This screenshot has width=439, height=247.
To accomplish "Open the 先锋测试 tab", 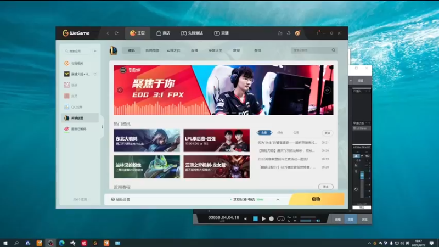I will click(192, 33).
